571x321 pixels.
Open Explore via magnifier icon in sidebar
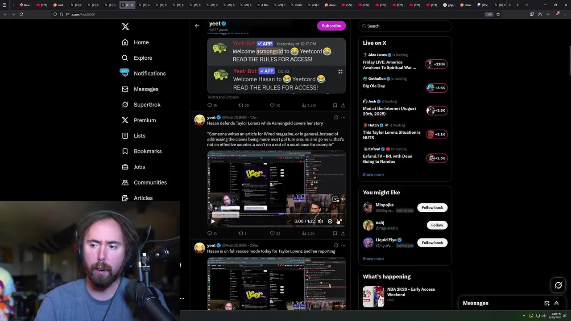[x=125, y=58]
